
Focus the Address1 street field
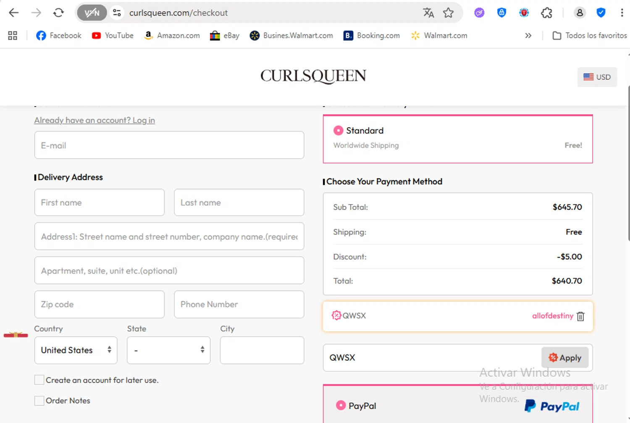pyautogui.click(x=169, y=236)
